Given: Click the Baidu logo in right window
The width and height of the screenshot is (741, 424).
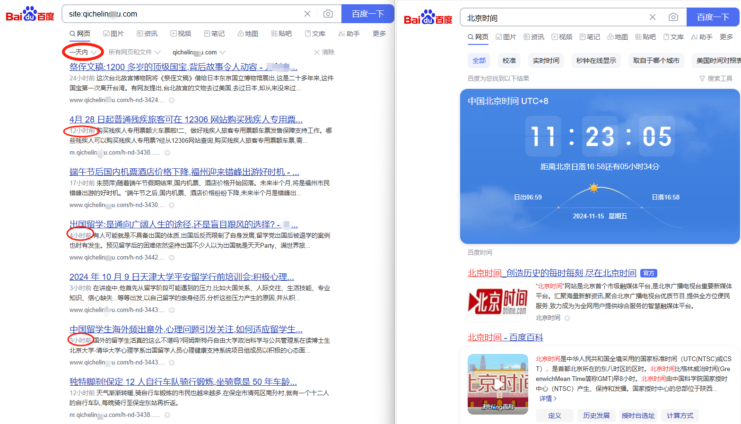Looking at the screenshot, I should 428,17.
